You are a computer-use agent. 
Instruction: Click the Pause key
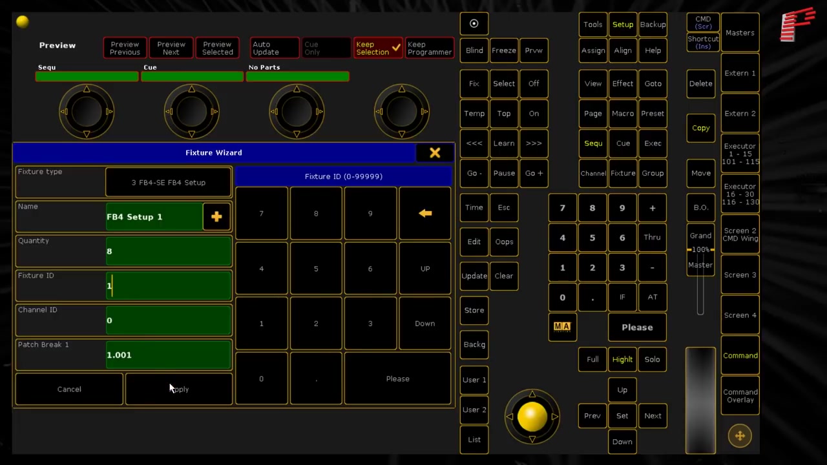coord(504,173)
